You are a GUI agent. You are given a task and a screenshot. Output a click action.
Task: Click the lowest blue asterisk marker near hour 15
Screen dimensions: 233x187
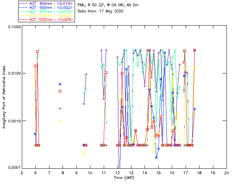[x=156, y=158]
